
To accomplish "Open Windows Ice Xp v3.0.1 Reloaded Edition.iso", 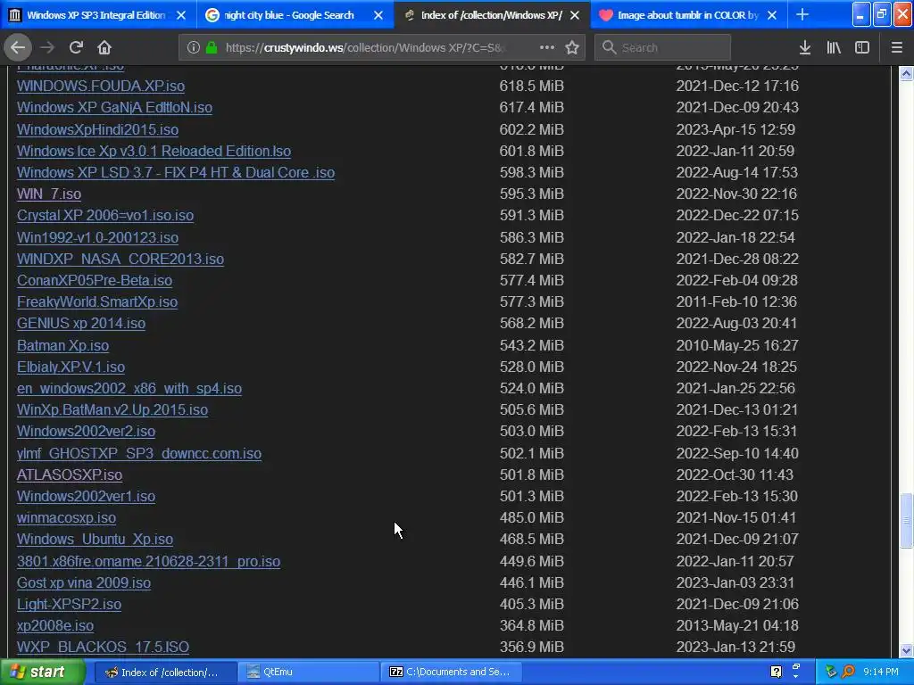I will pyautogui.click(x=154, y=152).
